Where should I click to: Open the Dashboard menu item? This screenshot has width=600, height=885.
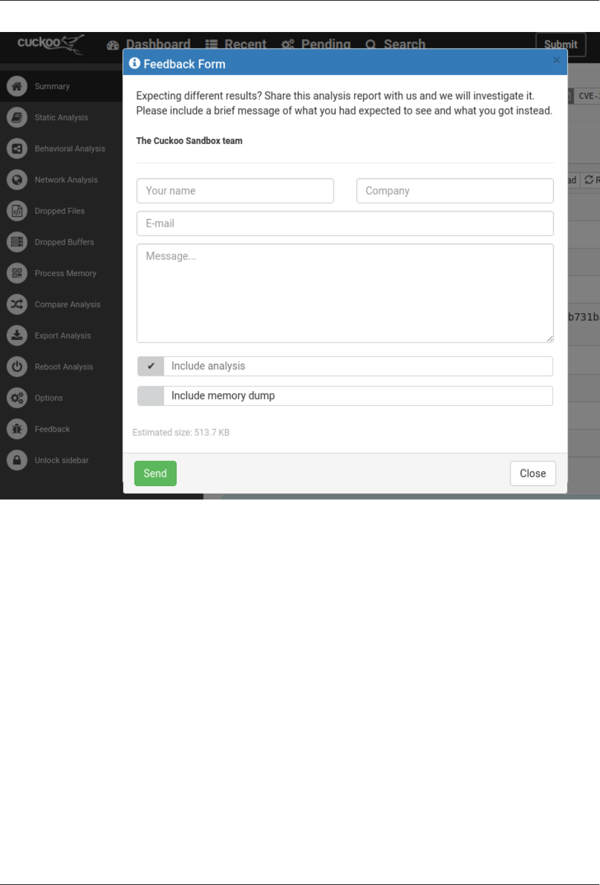pyautogui.click(x=149, y=44)
